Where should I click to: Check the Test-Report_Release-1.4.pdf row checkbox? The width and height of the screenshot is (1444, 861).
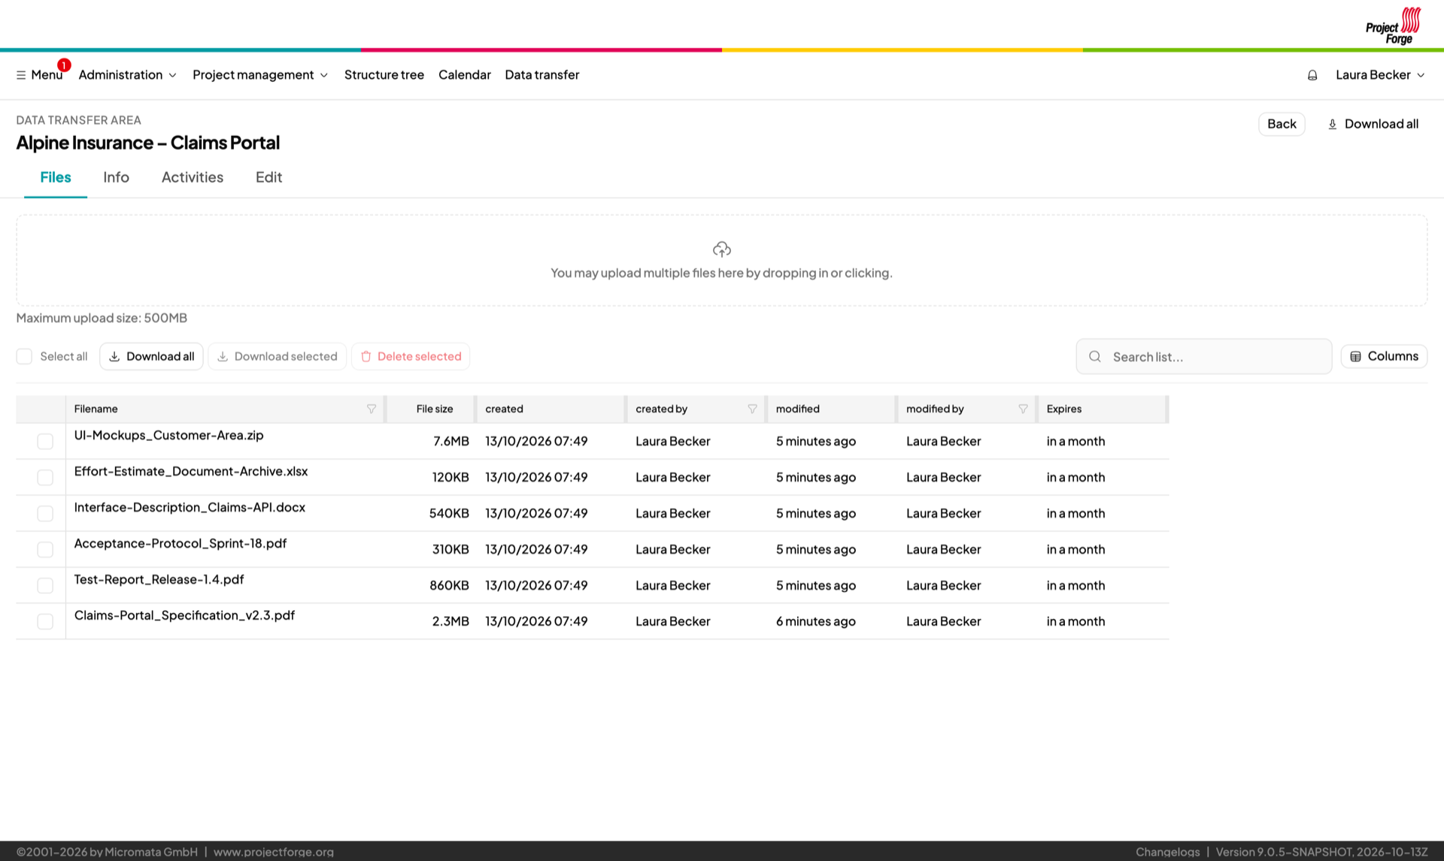pos(45,585)
